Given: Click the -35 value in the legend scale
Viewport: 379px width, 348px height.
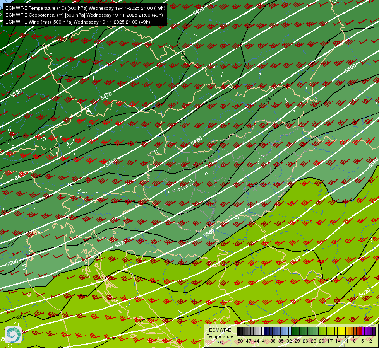Looking at the screenshot, I should click(280, 341).
